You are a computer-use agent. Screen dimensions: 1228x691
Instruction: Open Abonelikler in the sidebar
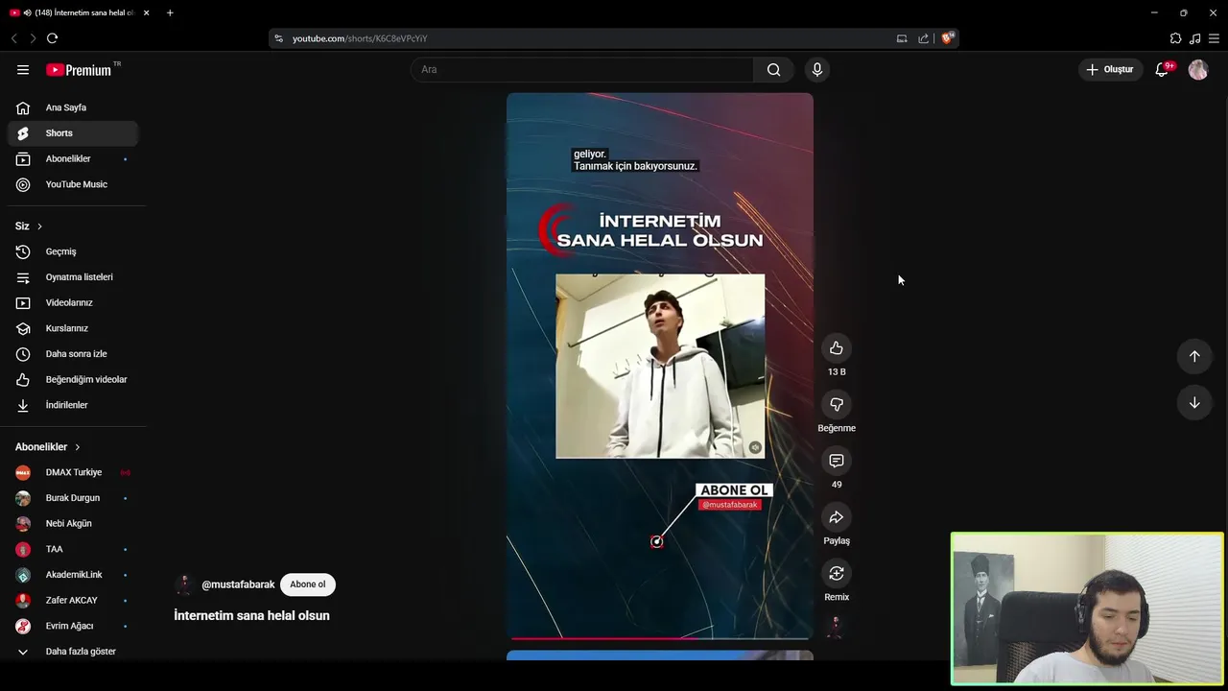click(73, 158)
